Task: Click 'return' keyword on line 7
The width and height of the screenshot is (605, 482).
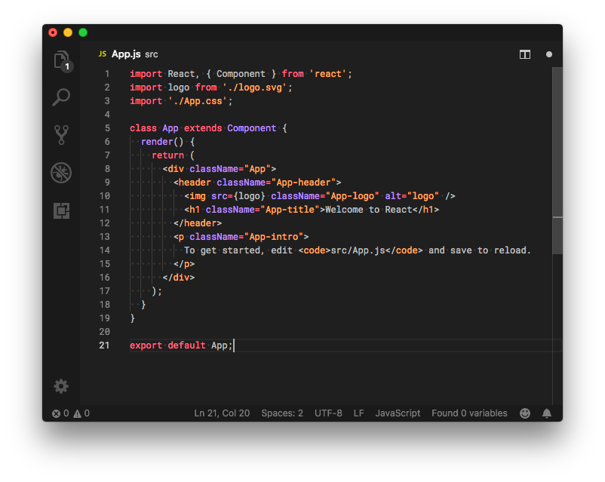Action: (x=167, y=155)
